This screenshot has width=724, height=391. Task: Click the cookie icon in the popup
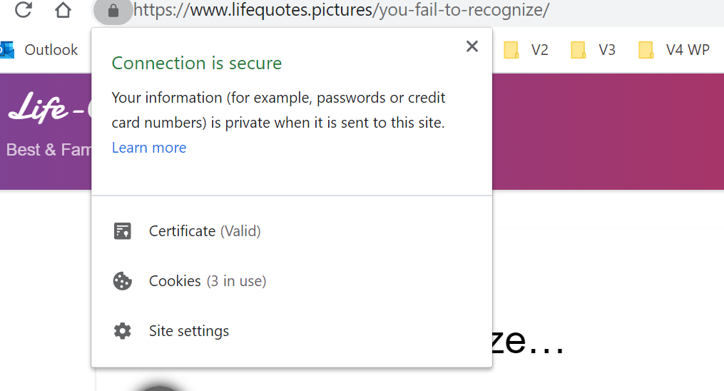point(123,281)
